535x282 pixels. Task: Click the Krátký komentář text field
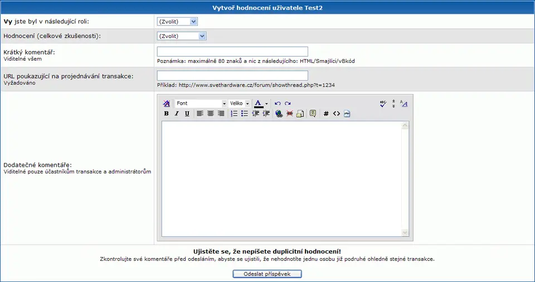point(232,52)
